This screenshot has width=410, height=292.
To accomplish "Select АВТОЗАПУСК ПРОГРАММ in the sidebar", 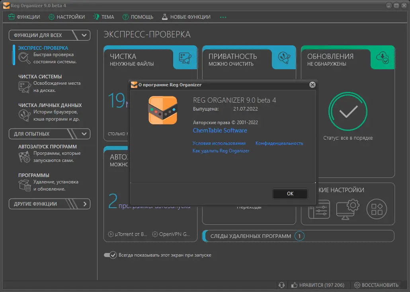I will [48, 147].
